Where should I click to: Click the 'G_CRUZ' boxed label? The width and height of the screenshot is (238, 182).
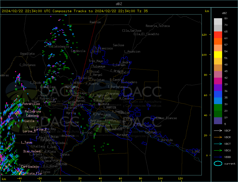point(71,91)
